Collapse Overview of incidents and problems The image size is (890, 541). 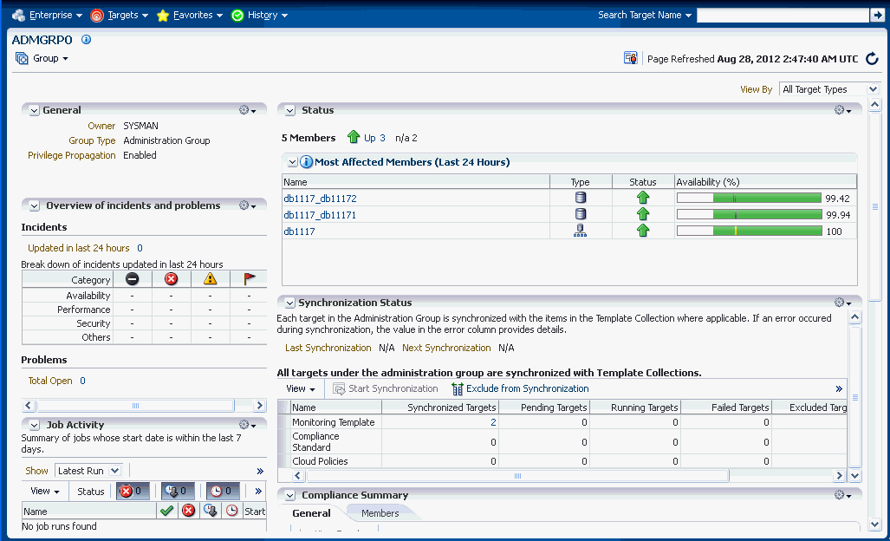click(x=34, y=206)
